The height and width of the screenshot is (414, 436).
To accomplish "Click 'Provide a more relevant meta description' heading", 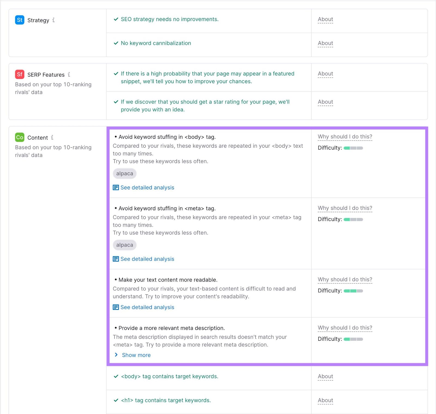I will click(172, 328).
